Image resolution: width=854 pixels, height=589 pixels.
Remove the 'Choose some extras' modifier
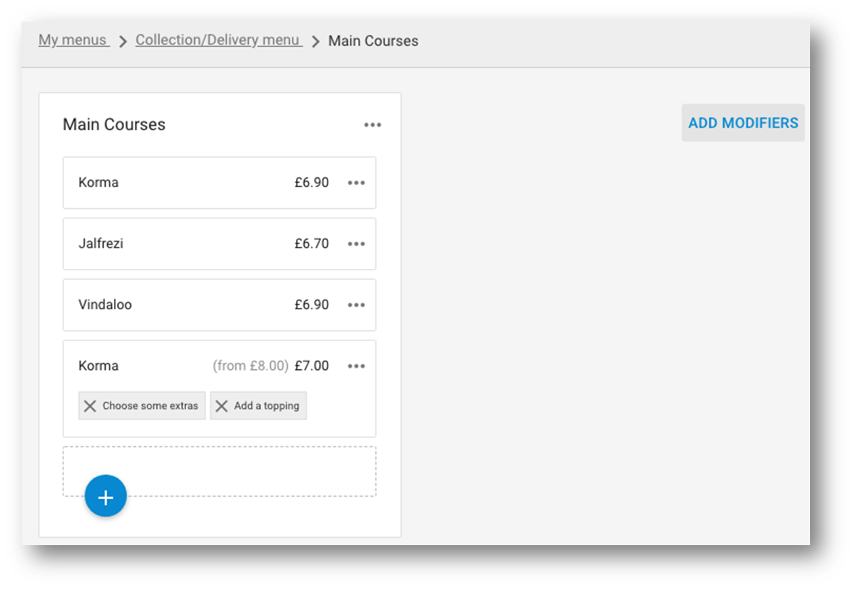[x=90, y=405]
